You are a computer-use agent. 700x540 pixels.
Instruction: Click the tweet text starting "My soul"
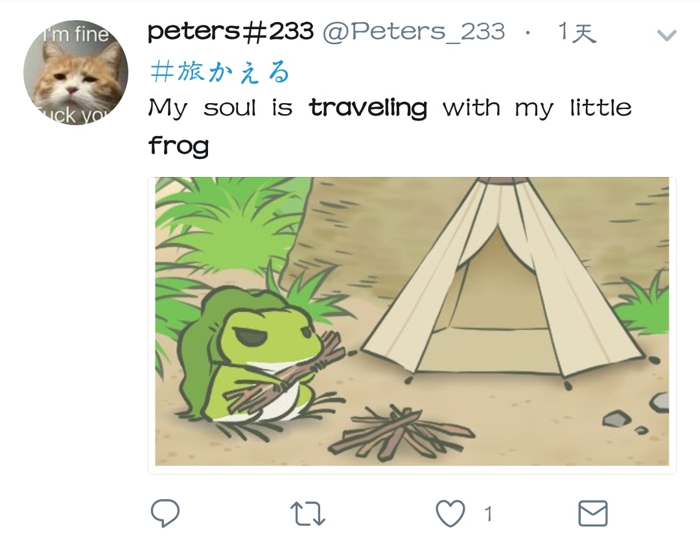[x=389, y=108]
